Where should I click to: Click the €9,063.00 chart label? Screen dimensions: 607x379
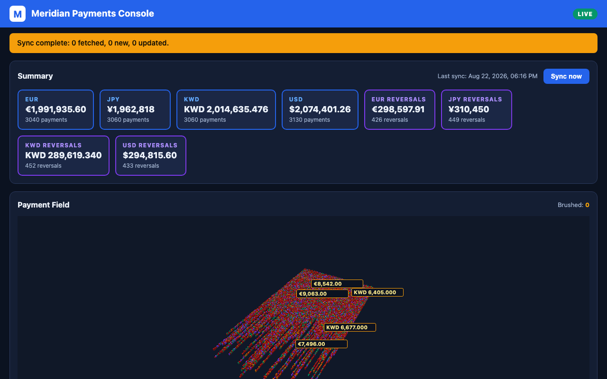click(x=322, y=294)
